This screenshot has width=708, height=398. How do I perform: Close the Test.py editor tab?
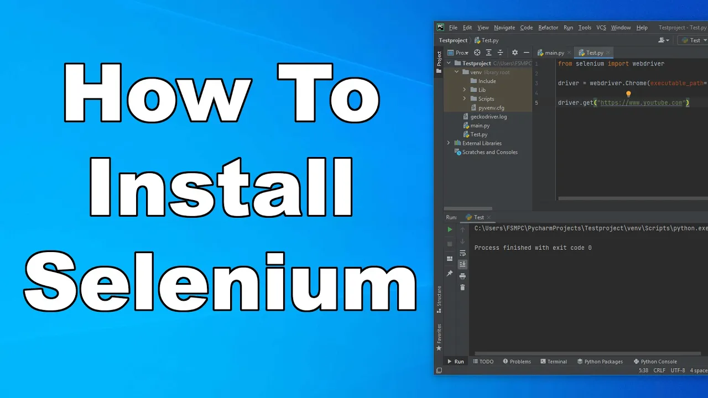[x=608, y=53]
